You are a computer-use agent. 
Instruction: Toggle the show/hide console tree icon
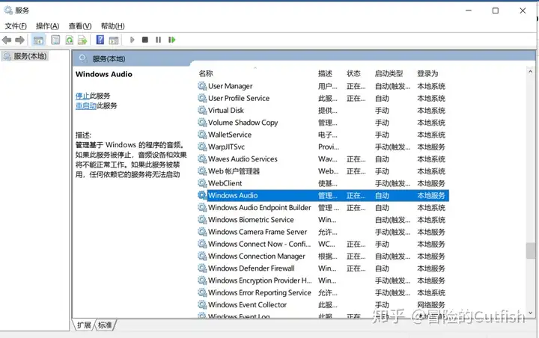(x=38, y=40)
